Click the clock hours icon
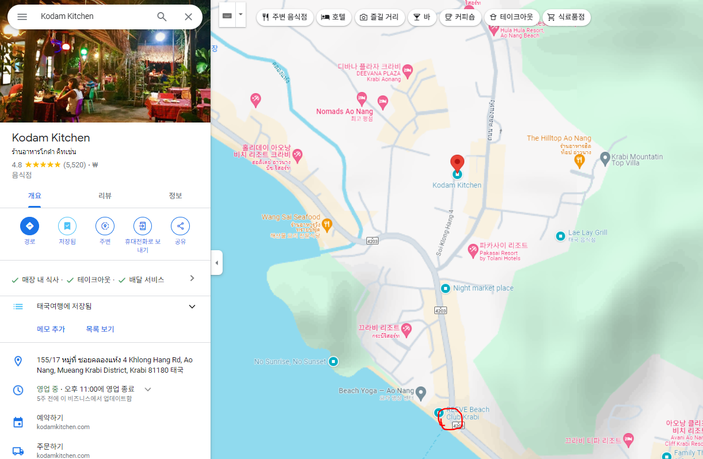 18,390
